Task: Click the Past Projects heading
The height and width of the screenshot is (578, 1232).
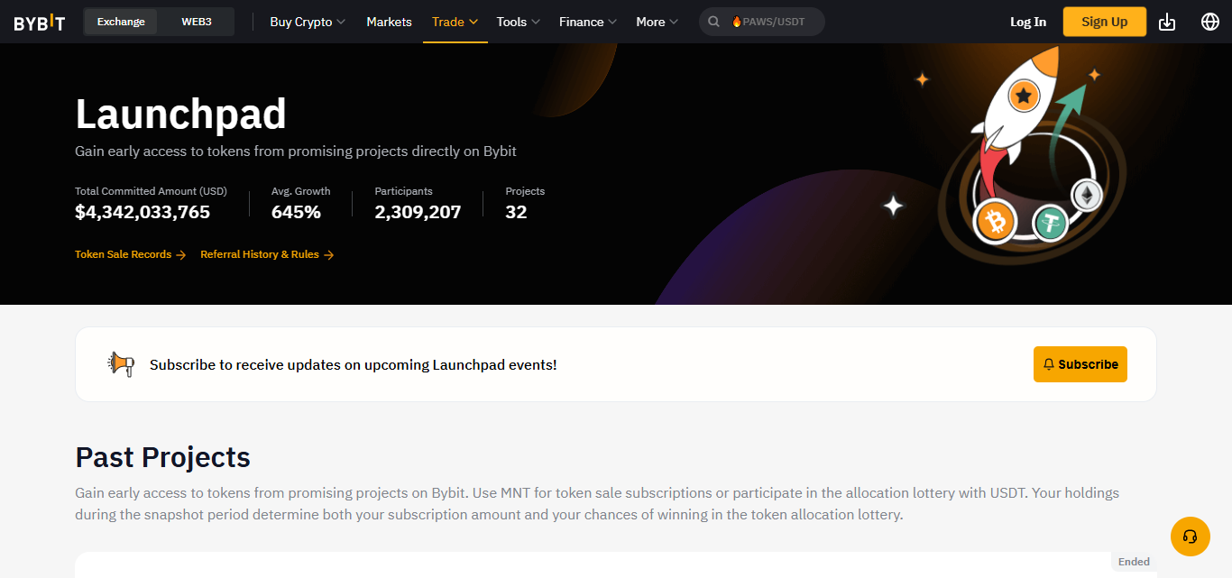Action: click(x=163, y=457)
